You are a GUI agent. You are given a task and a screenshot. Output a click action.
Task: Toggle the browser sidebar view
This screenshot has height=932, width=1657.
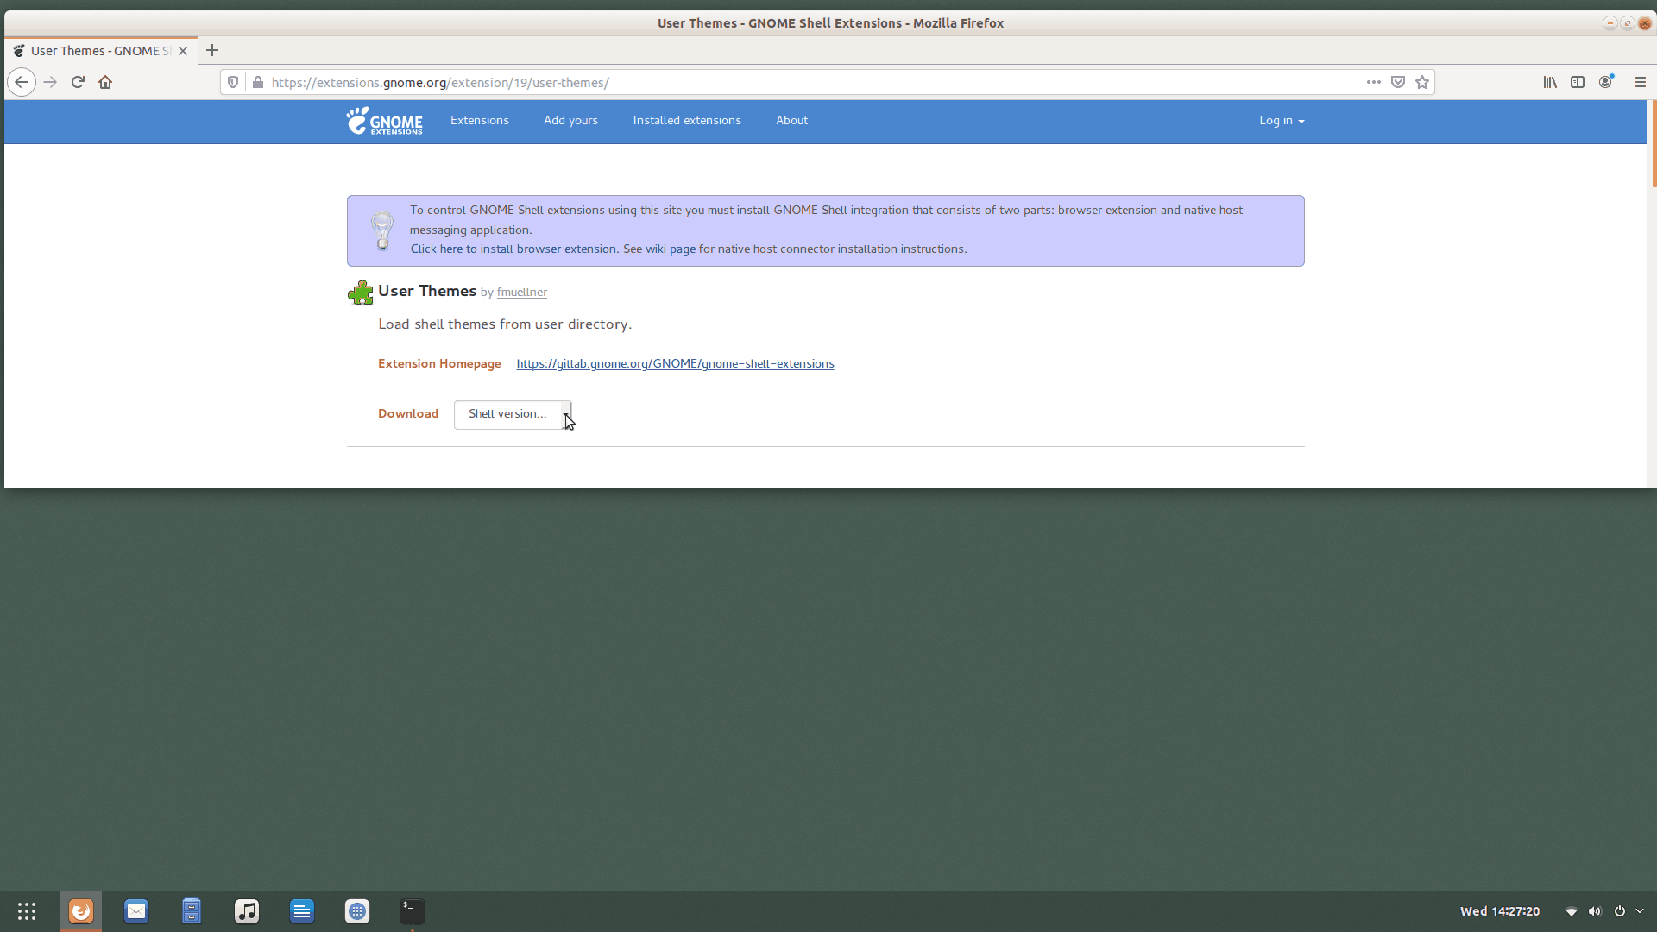(x=1578, y=82)
